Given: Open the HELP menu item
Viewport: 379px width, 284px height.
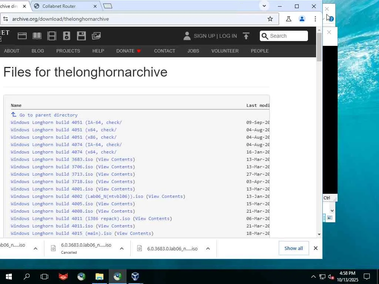Looking at the screenshot, I should coord(98,51).
